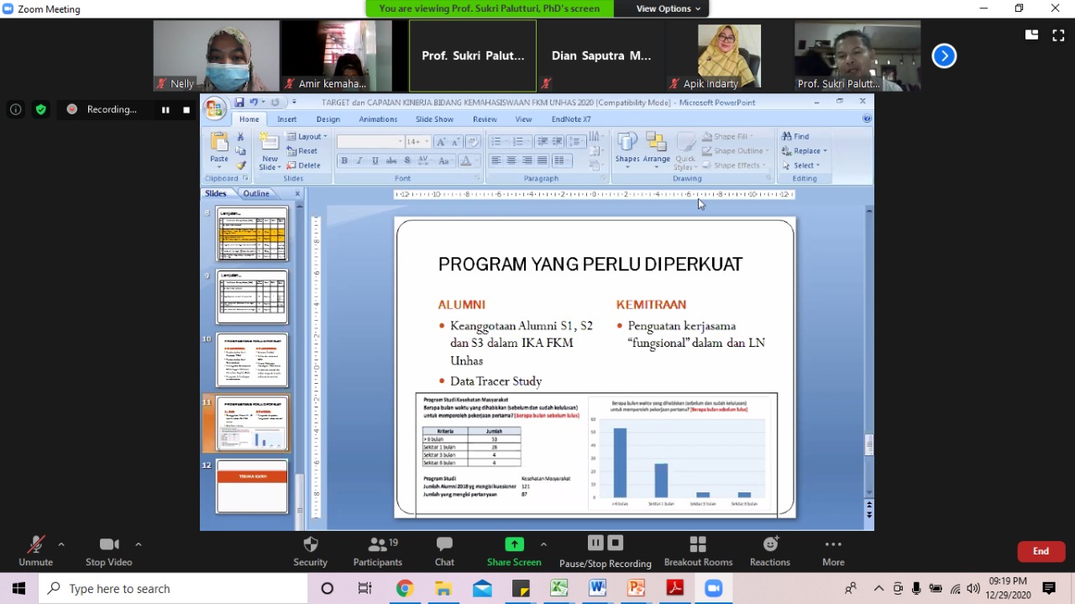Toggle Underline formatting in Font group
1075x604 pixels.
click(375, 160)
